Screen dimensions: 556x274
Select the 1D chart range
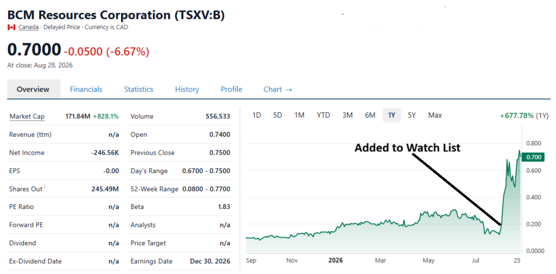coord(256,115)
